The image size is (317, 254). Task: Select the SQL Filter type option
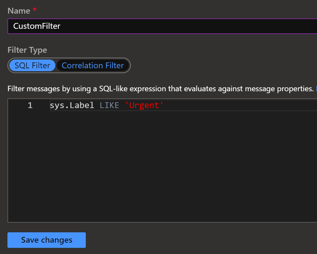pos(32,65)
